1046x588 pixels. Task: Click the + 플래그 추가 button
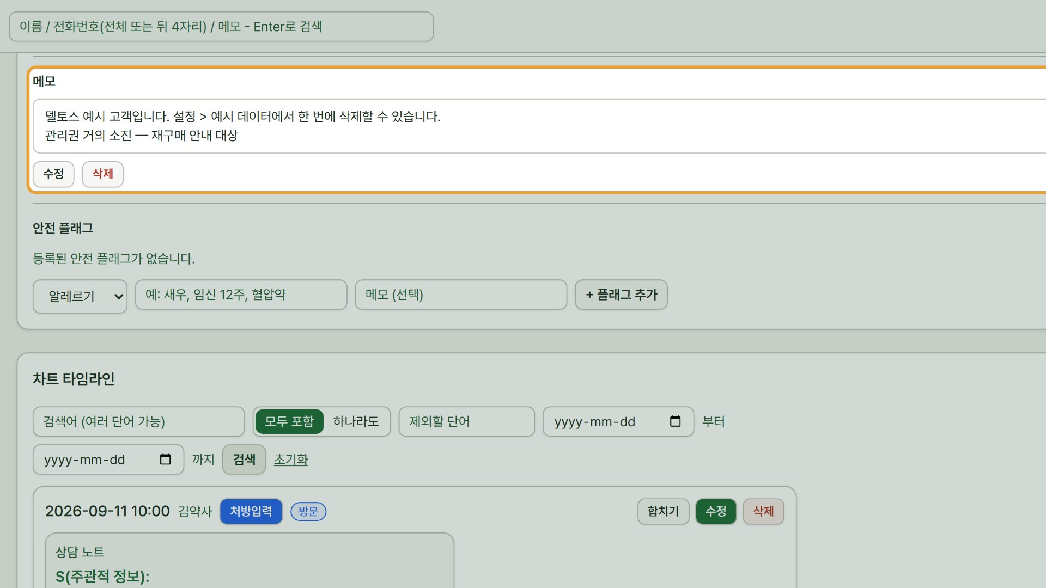point(621,295)
